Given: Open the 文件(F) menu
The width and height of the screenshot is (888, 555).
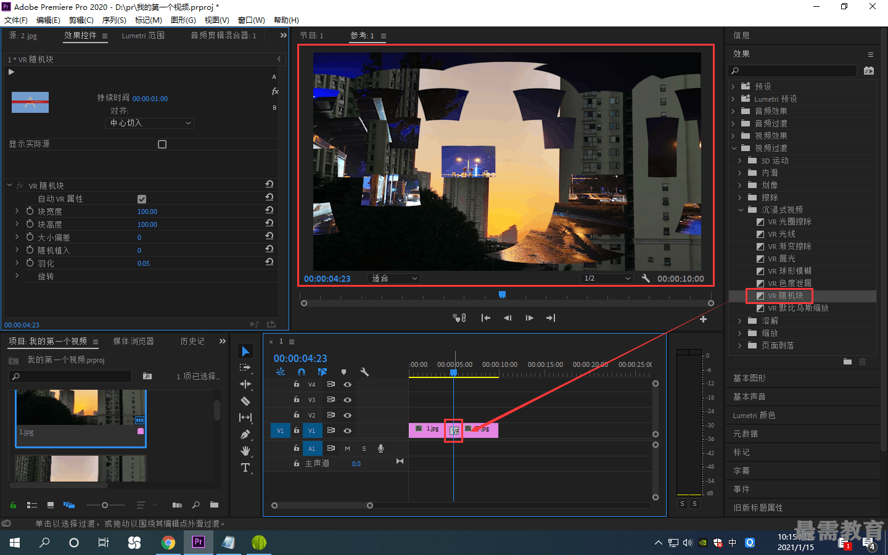Looking at the screenshot, I should (x=16, y=20).
